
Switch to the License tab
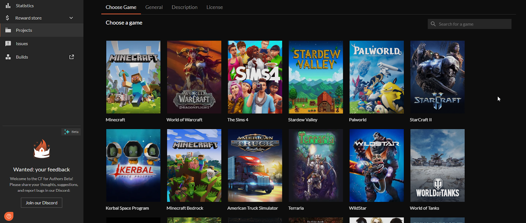coord(215,7)
